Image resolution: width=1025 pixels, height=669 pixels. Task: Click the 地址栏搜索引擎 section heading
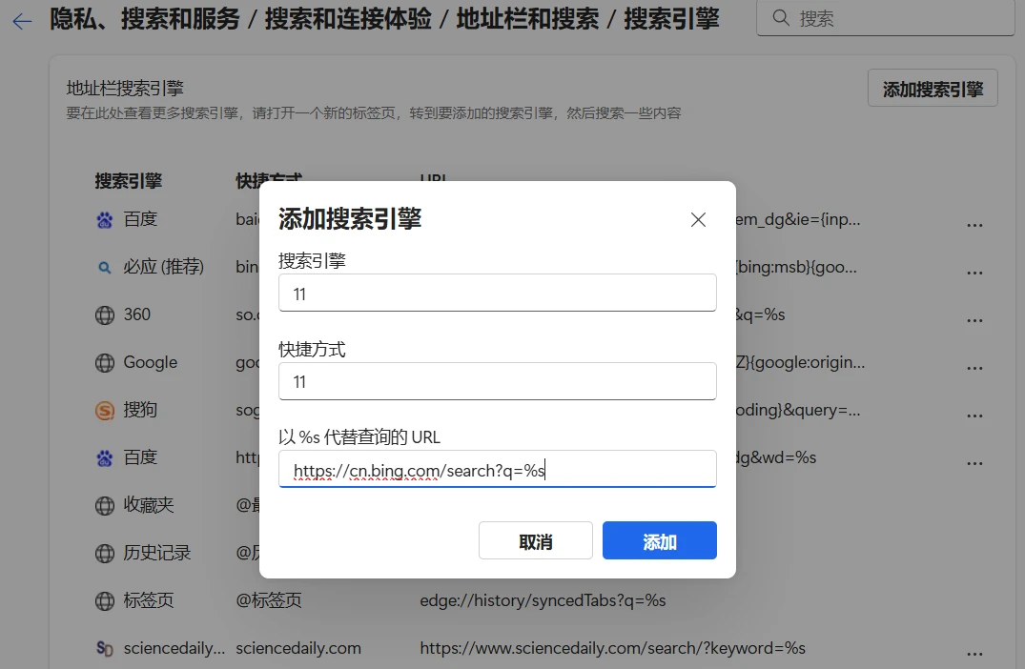[x=125, y=89]
